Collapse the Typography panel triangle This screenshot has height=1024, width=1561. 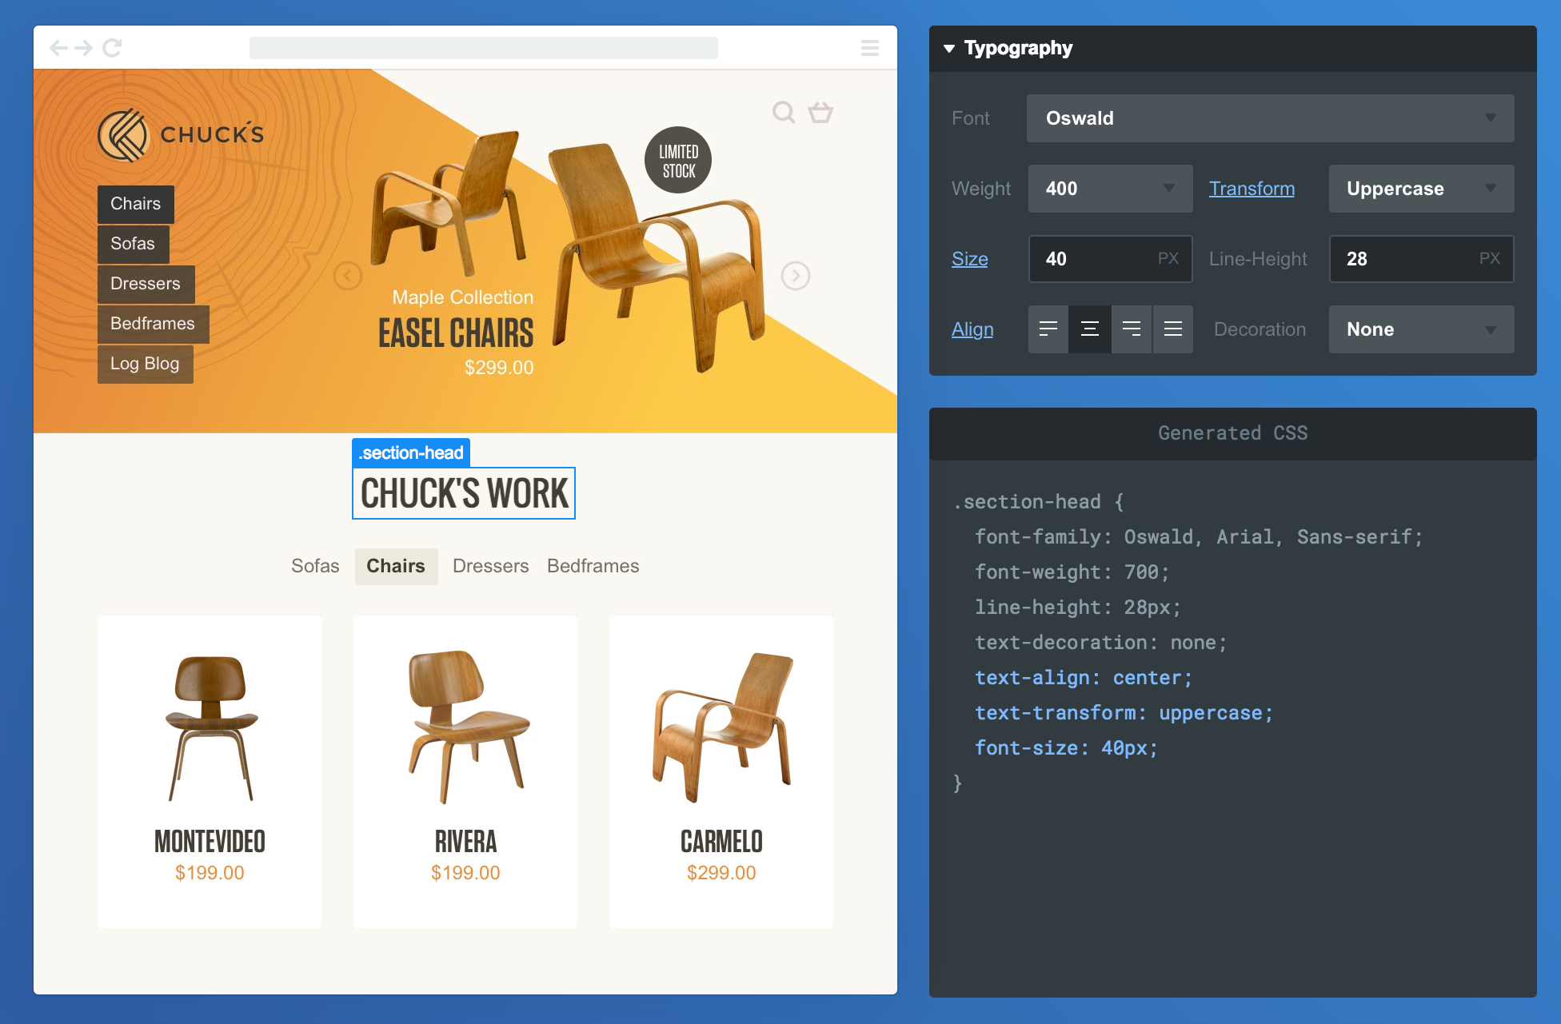949,49
